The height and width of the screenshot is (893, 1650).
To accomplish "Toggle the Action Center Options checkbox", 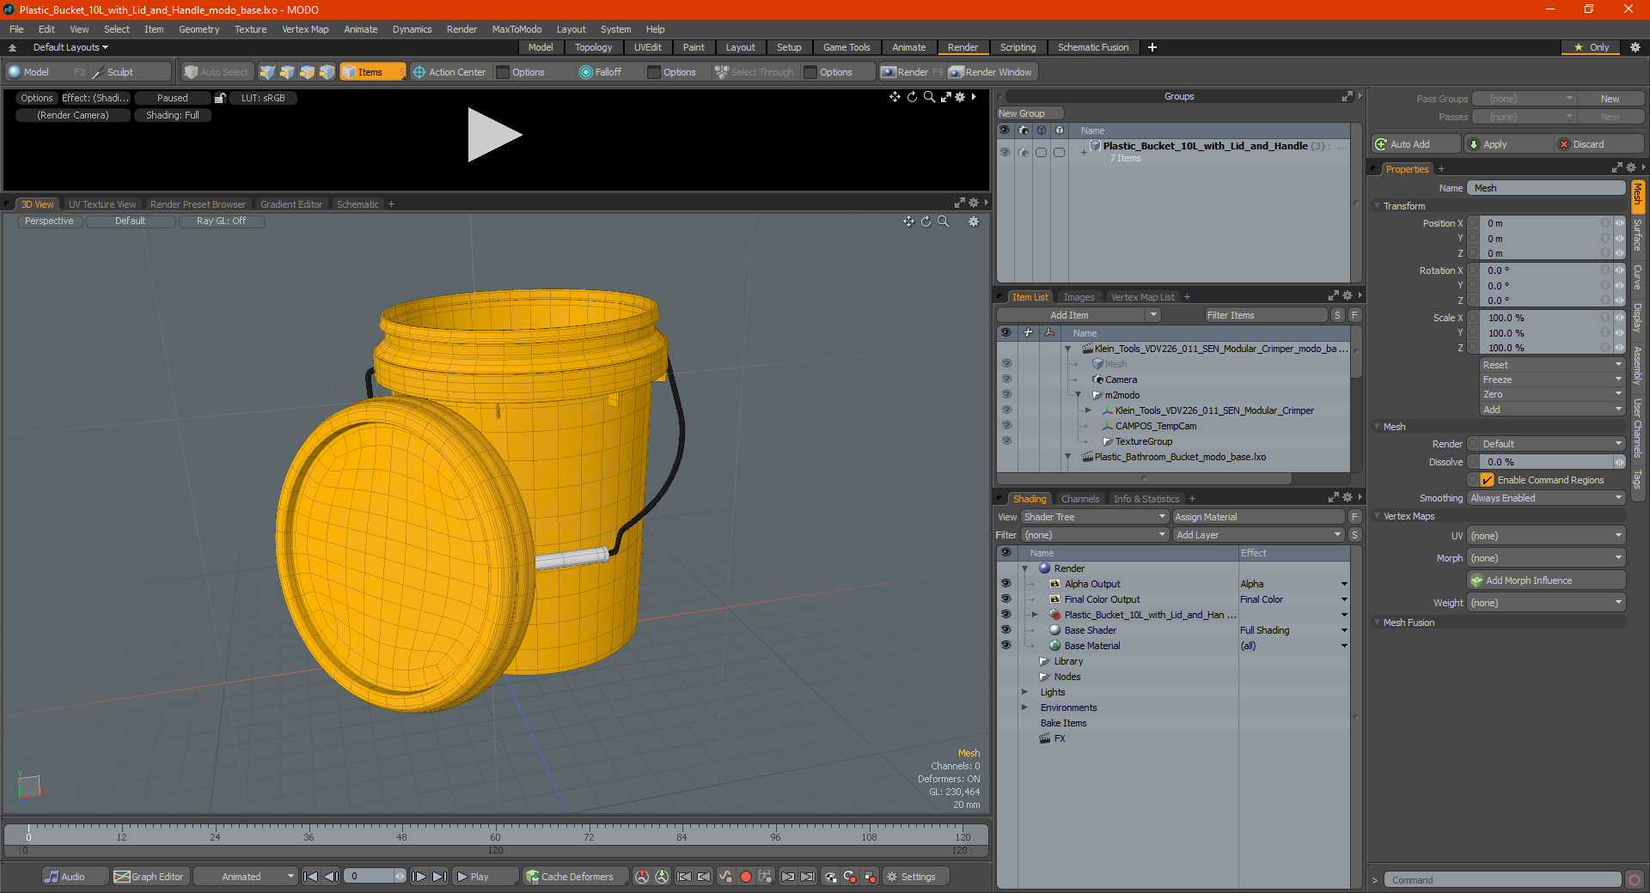I will point(504,72).
